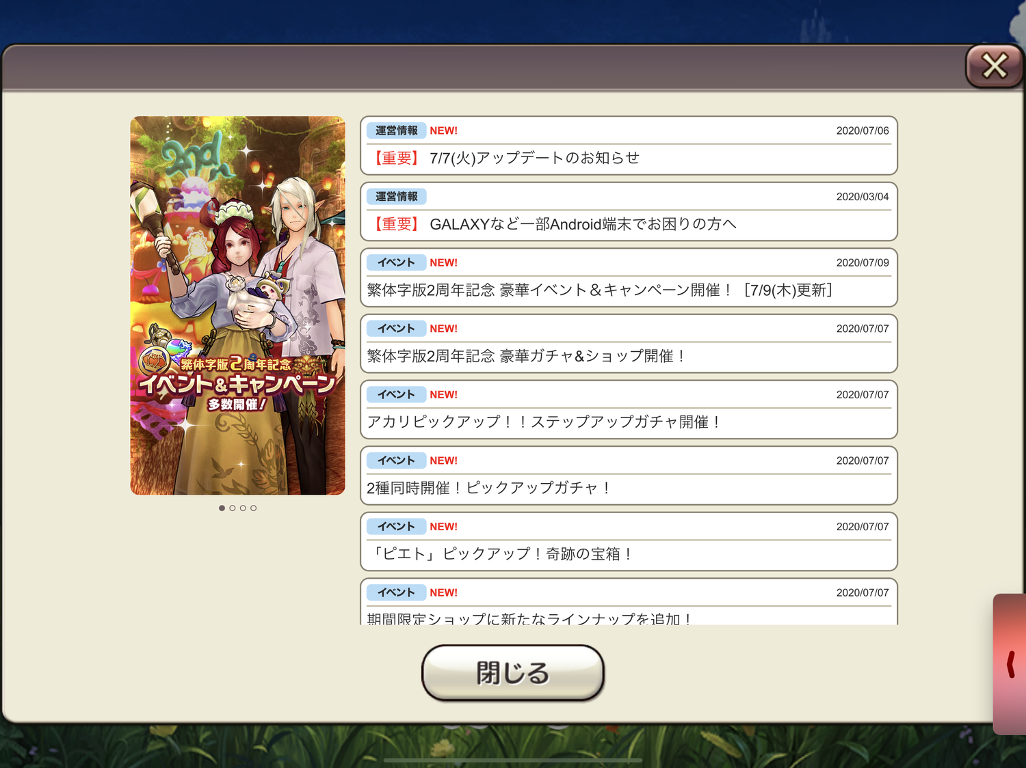Open 繁体字版2周年記念 豪華イベント＆キャンペーン news entry
Image resolution: width=1026 pixels, height=768 pixels.
(x=629, y=277)
